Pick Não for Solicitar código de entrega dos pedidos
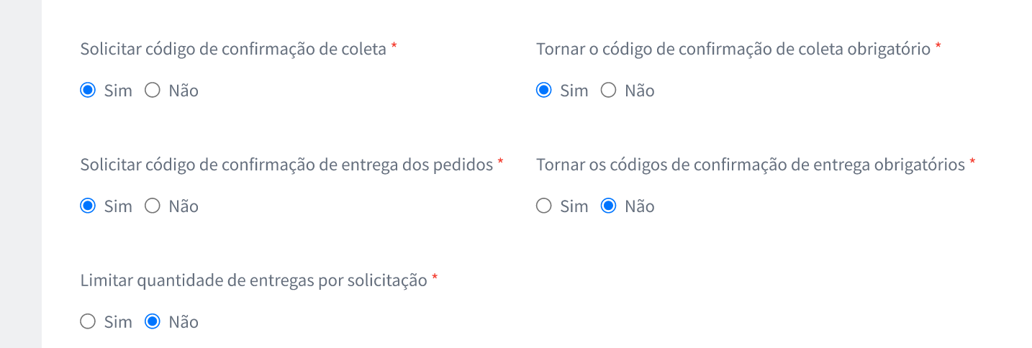 click(x=153, y=206)
